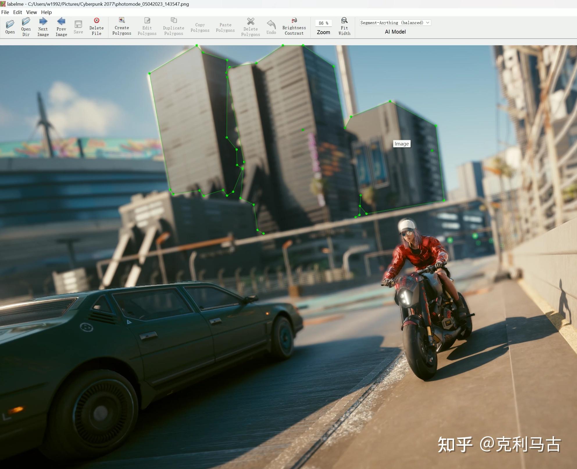Go to Next Image arrow
The image size is (577, 469).
(43, 22)
